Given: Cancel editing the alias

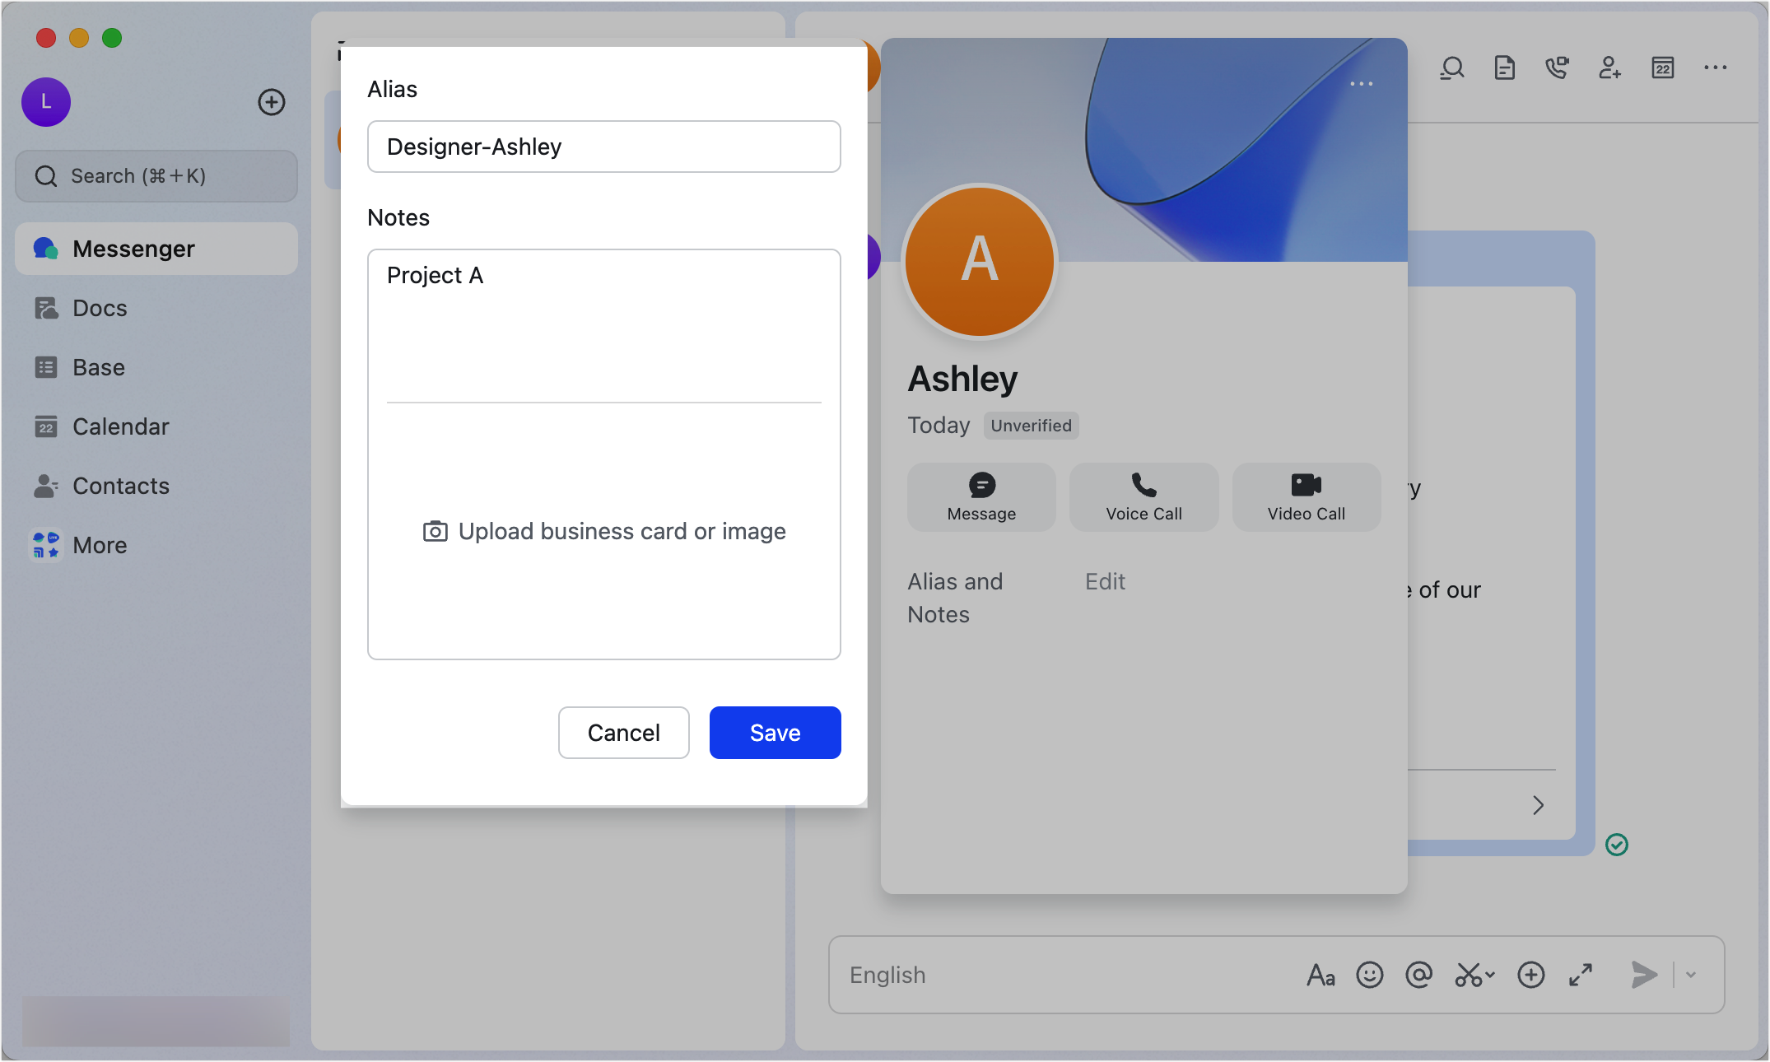Looking at the screenshot, I should coord(623,732).
